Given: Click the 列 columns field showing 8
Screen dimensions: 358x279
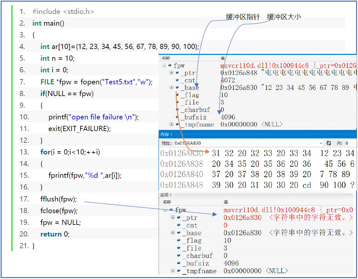Looking at the screenshot, I should 351,143.
